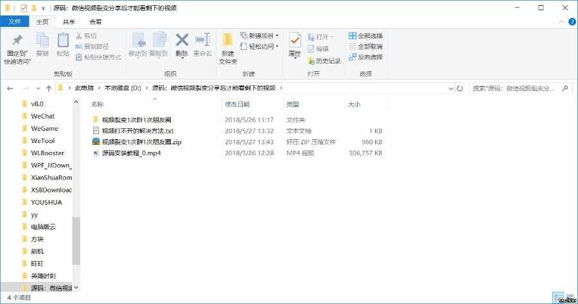This screenshot has width=578, height=304.
Task: Go back with the left arrow
Action: pyautogui.click(x=10, y=89)
